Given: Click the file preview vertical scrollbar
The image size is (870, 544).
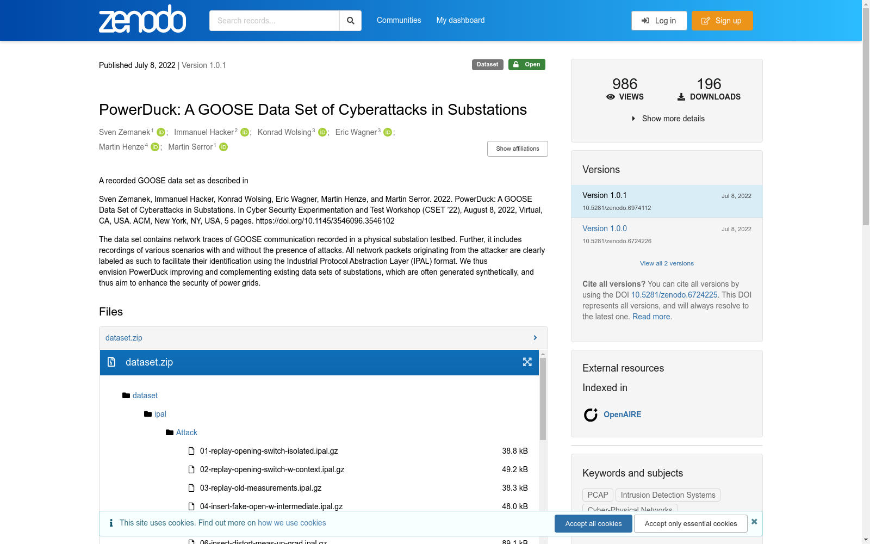Looking at the screenshot, I should tap(543, 399).
